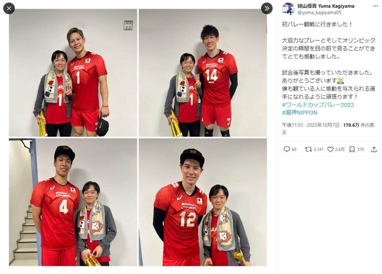Click the 3,141 retweet count
The width and height of the screenshot is (382, 274).
[318, 149]
